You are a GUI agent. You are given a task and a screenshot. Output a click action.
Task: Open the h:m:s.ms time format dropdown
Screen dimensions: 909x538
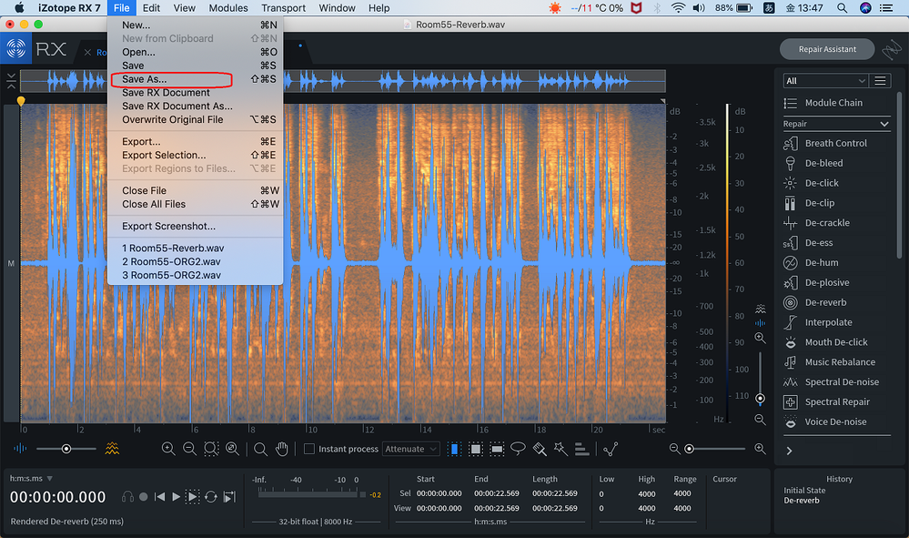(x=31, y=478)
